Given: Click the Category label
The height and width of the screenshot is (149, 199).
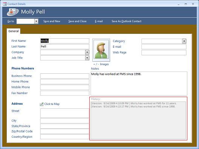Looking at the screenshot, I should (119, 41).
